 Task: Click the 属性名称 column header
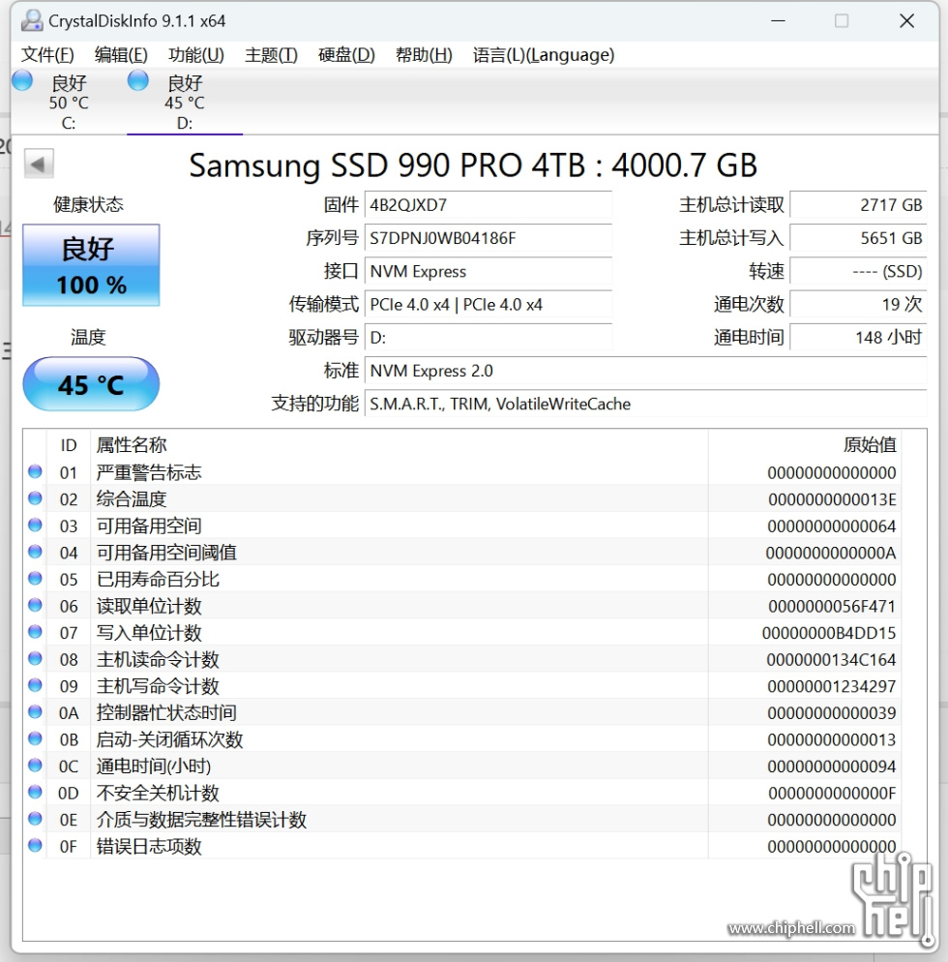[400, 445]
